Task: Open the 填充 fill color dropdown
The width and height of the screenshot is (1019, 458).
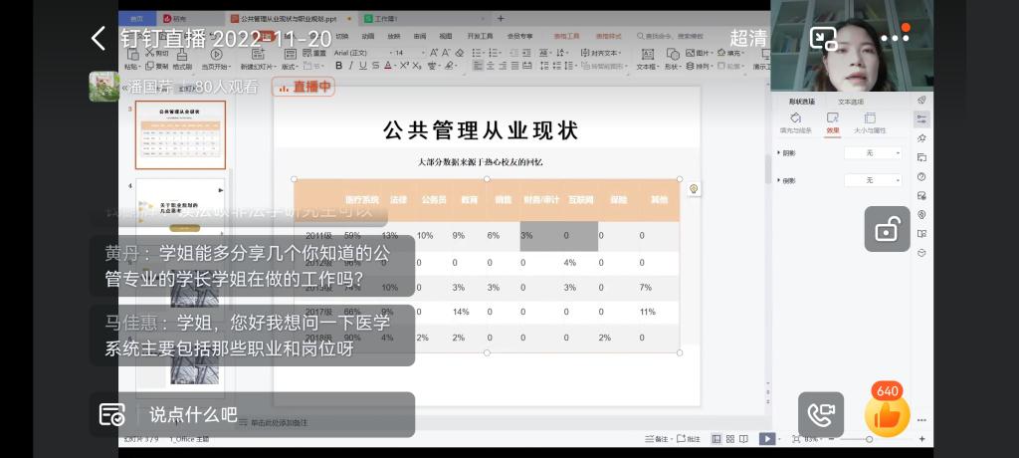Action: coord(730,53)
